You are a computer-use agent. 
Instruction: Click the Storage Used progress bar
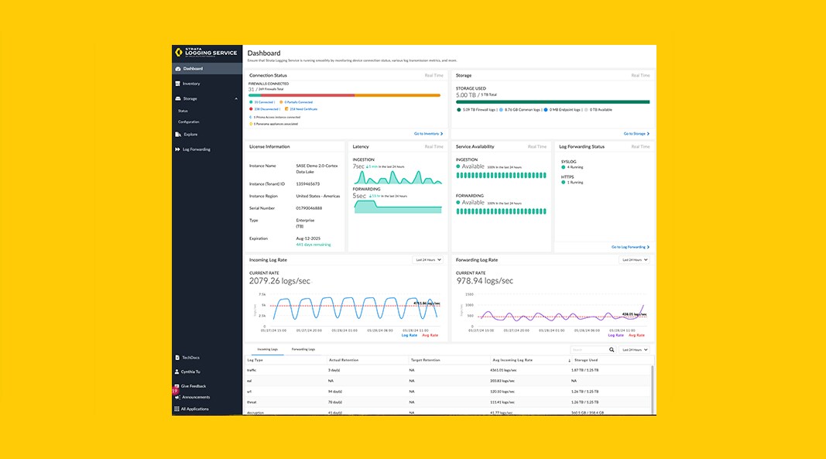[x=553, y=101]
